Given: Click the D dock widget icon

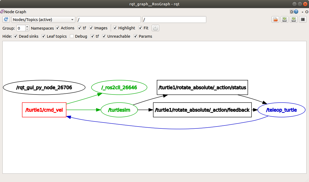Looking at the screenshot, I should tap(291, 12).
